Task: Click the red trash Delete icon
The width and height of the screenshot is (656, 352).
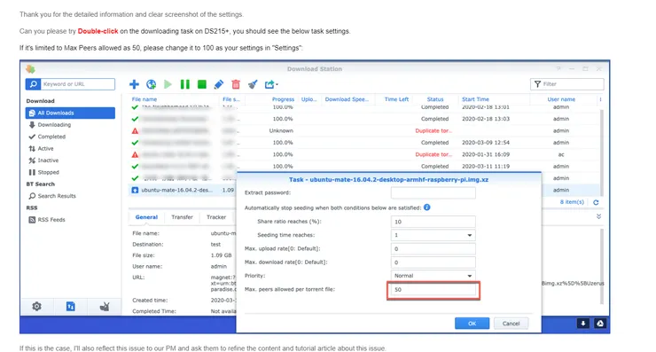Action: (x=236, y=84)
